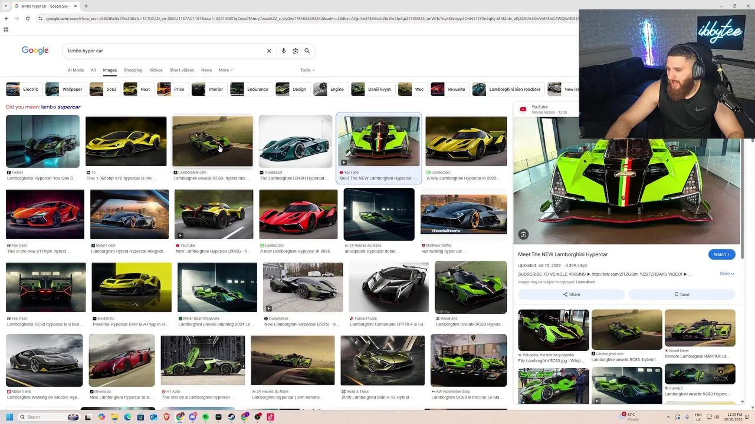Open the Learn More copyright link

coord(585,282)
